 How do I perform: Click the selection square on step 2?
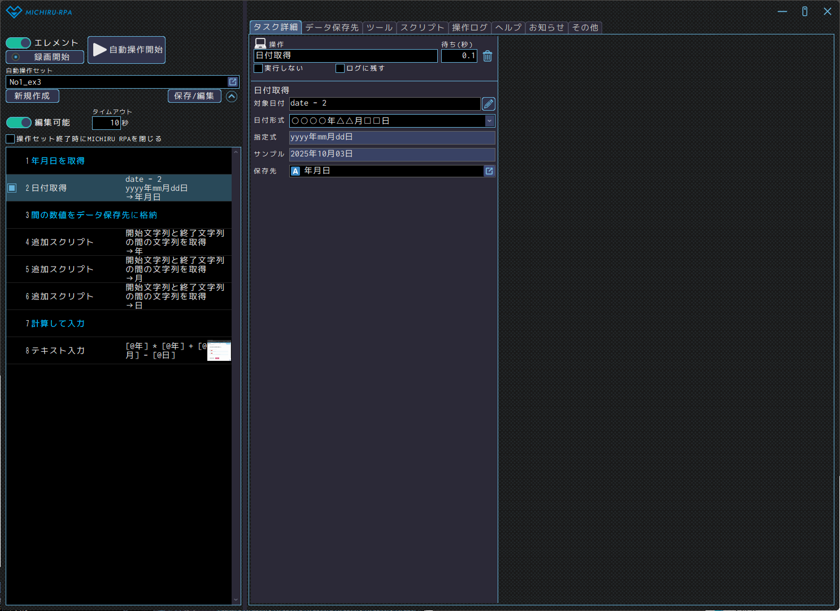coord(12,188)
